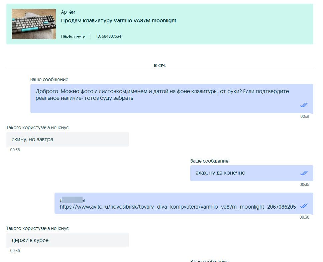Click 'Ваше сообщение' label above 'ахах, ну да конечно'
The height and width of the screenshot is (262, 323).
[209, 161]
